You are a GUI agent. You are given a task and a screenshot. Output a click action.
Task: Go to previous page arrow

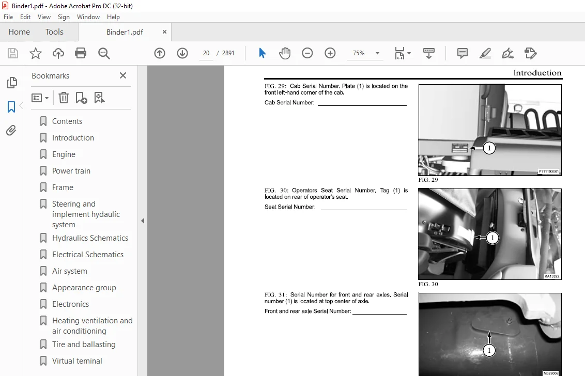[160, 53]
